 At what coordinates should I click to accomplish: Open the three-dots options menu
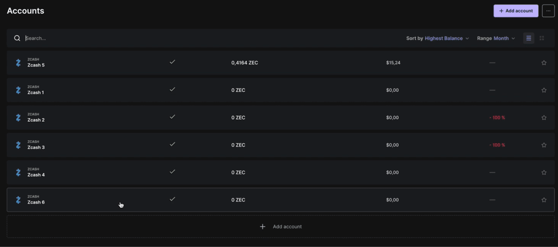tap(548, 11)
